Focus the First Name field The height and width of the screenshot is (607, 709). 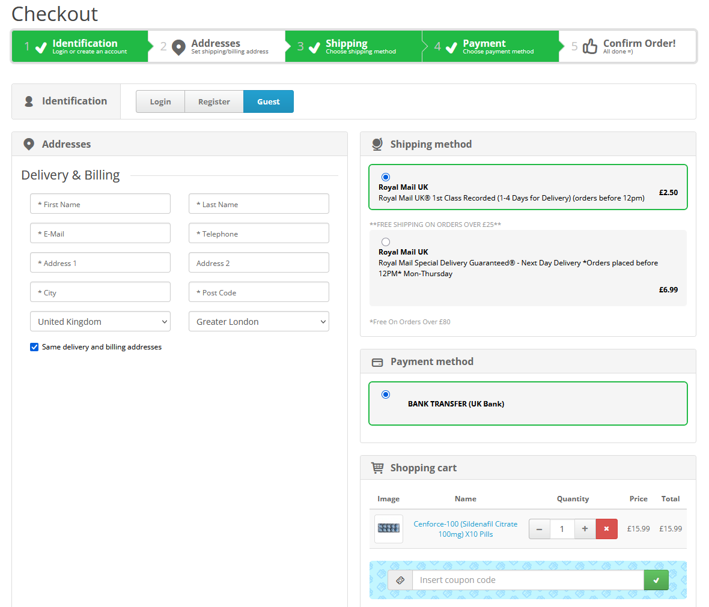[x=100, y=204]
